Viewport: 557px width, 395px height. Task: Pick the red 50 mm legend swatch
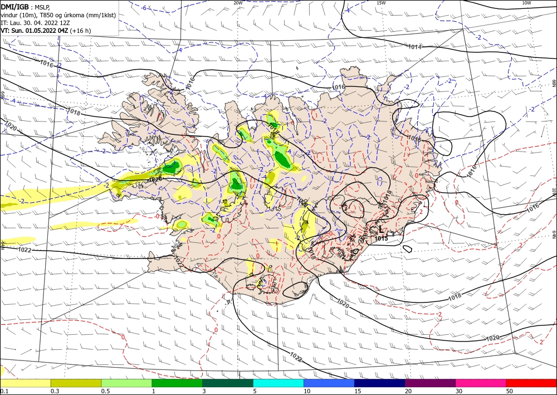pyautogui.click(x=531, y=383)
